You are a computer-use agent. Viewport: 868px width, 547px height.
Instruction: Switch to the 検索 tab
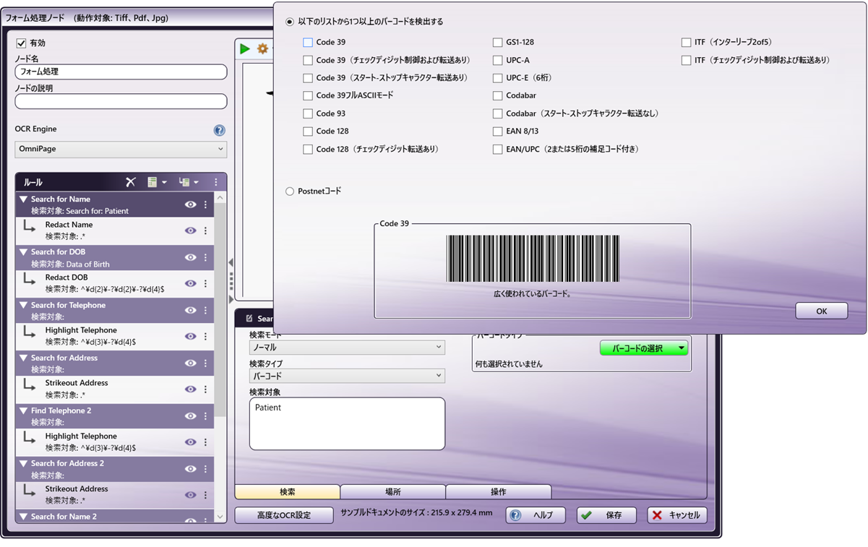pos(288,492)
